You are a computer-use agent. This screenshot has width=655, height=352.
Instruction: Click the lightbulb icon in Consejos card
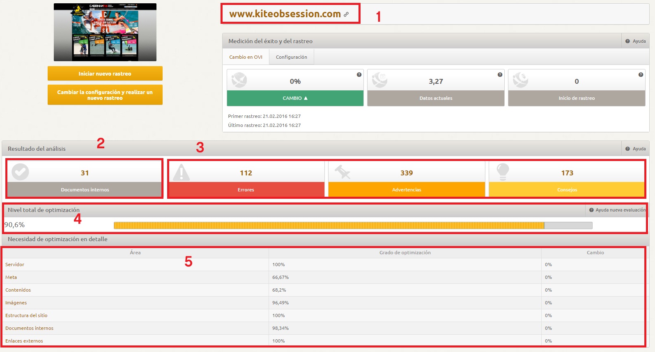(x=503, y=172)
